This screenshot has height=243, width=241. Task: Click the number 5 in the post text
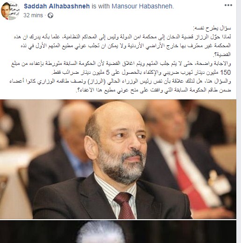108,72
